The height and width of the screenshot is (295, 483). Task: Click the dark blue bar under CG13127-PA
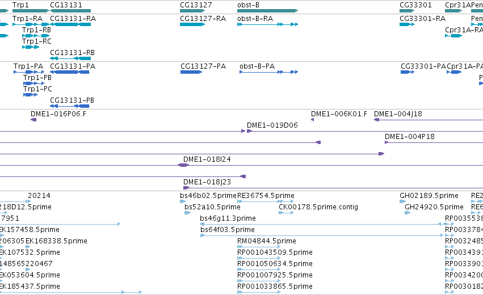(191, 72)
